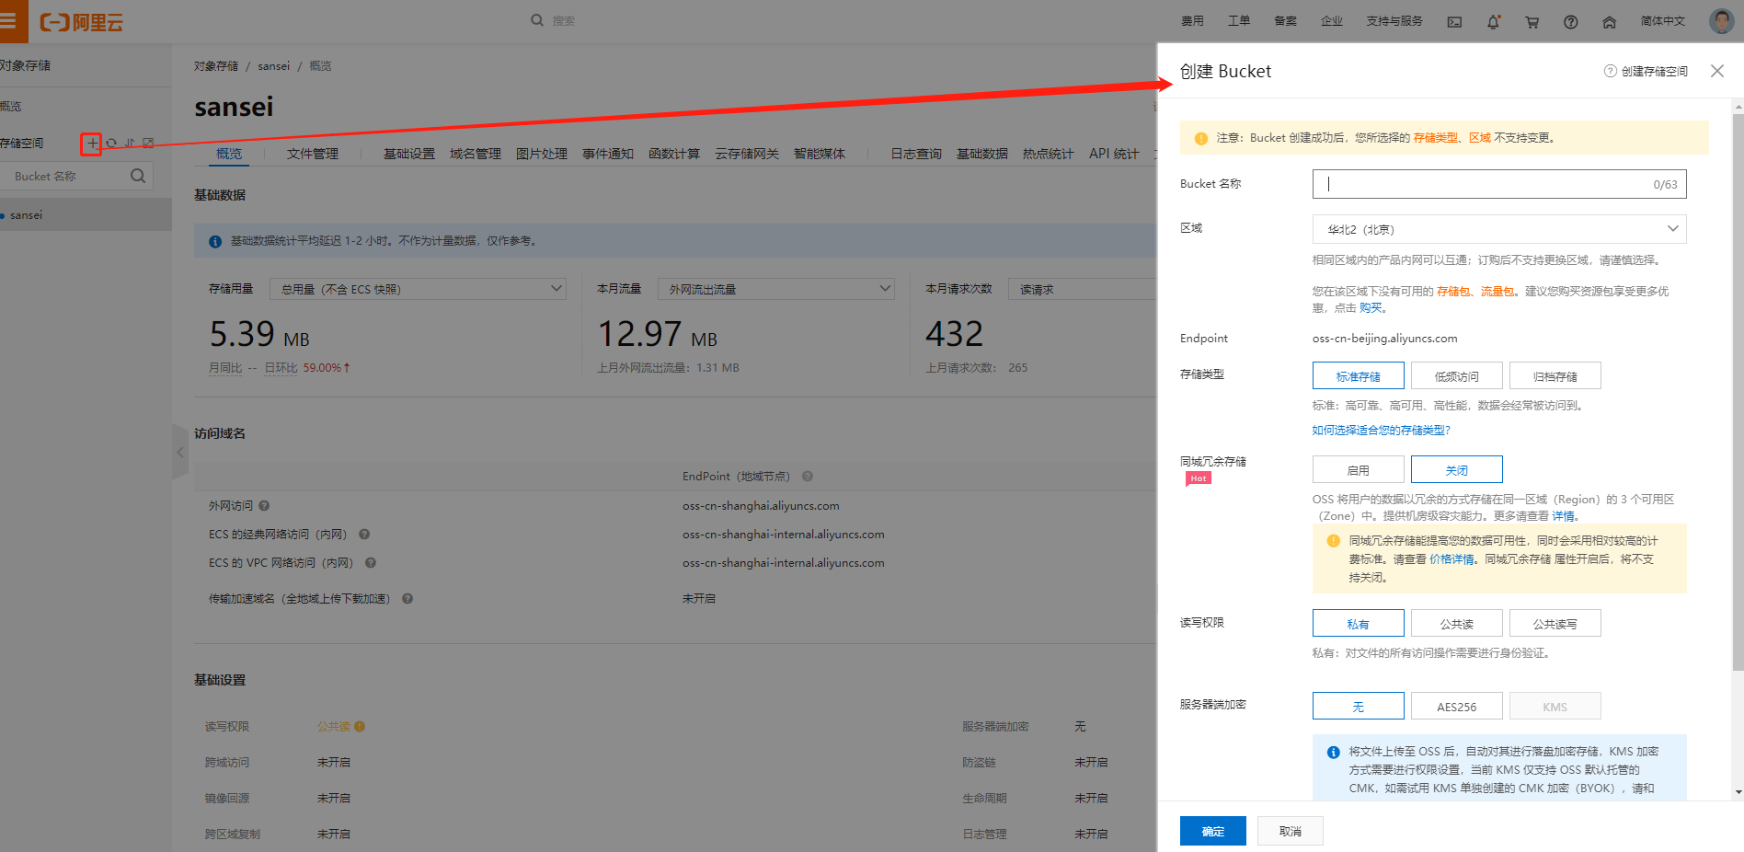Open the 存储用量 总用量 dropdown

click(418, 289)
